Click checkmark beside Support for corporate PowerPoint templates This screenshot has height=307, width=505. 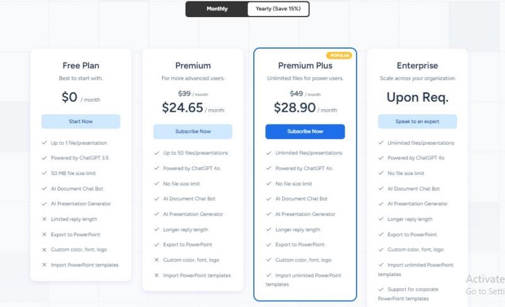pyautogui.click(x=381, y=289)
